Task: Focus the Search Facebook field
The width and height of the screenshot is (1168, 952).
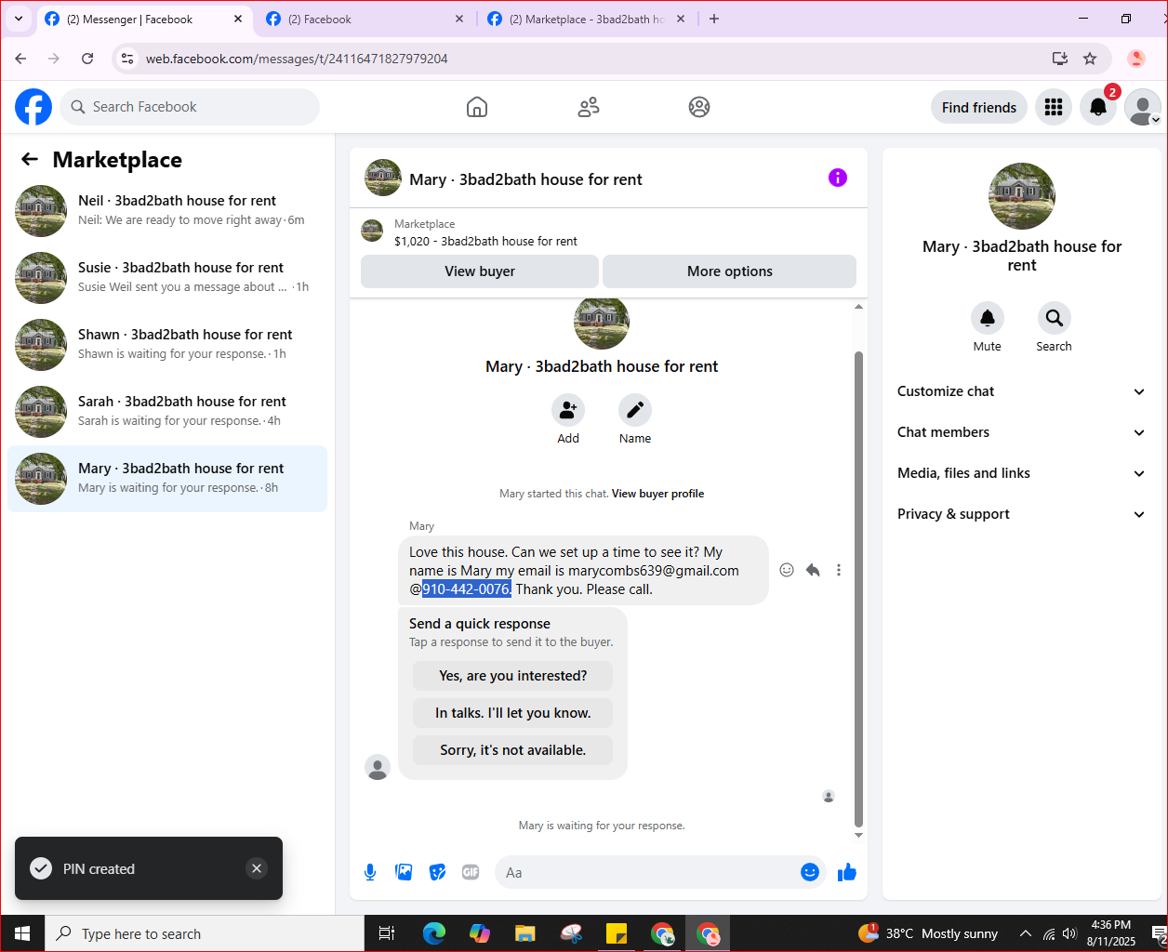Action: pos(190,107)
